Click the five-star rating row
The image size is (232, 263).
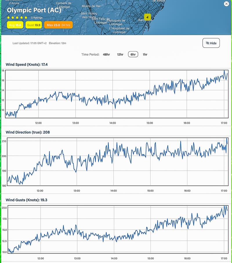pyautogui.click(x=17, y=17)
